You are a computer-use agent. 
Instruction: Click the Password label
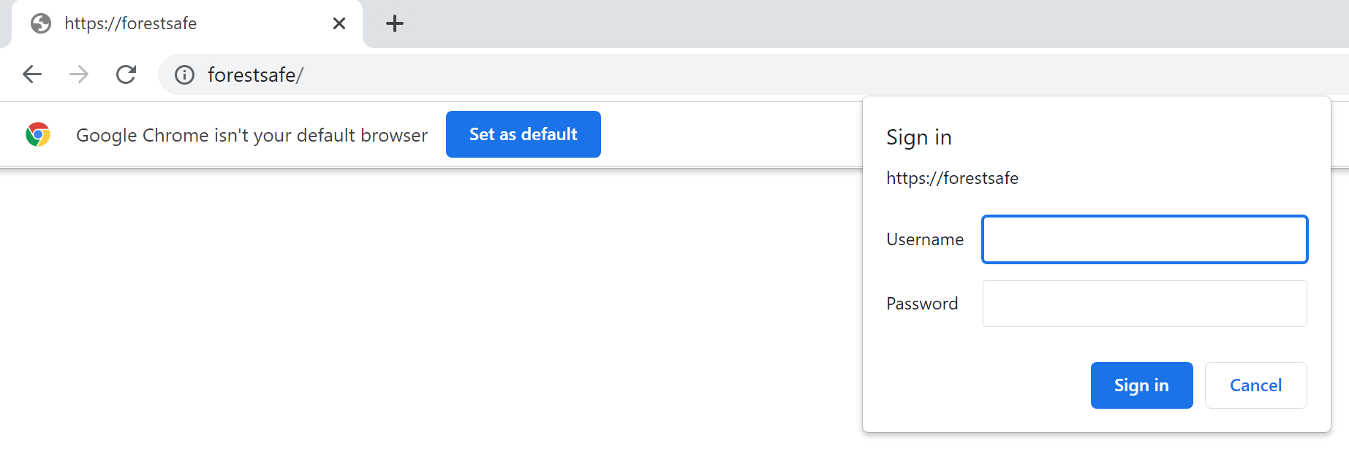(x=922, y=304)
